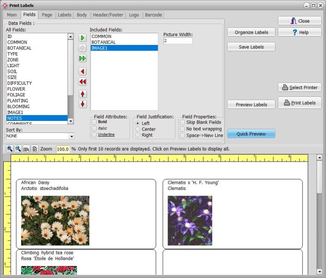Click the zoom in magnifier icon

coord(9,149)
